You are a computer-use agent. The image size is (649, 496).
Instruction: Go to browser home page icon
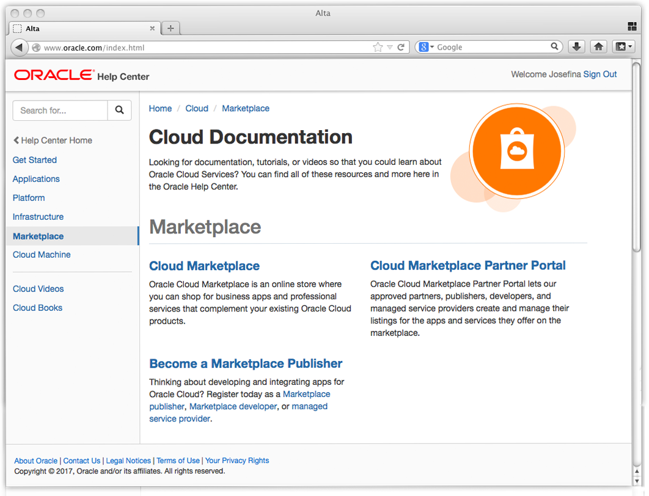(x=598, y=47)
